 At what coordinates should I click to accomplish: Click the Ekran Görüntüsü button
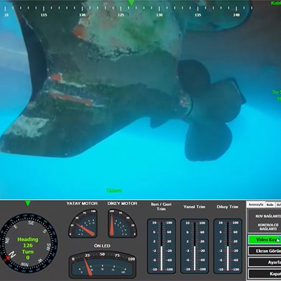click(x=265, y=251)
